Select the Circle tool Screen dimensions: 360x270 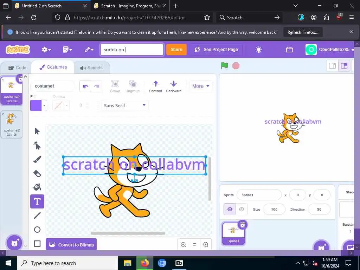click(x=37, y=230)
